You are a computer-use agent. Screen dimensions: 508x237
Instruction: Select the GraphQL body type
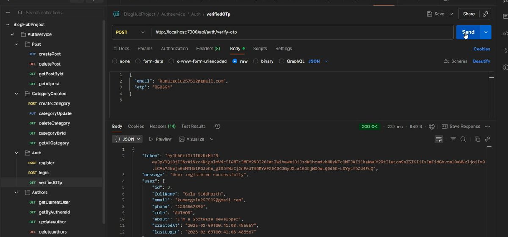click(x=282, y=61)
